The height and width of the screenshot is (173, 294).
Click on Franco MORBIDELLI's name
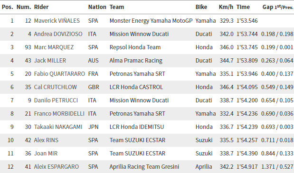coord(59,114)
